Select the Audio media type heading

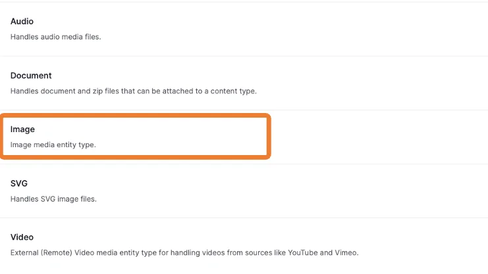[x=22, y=22]
